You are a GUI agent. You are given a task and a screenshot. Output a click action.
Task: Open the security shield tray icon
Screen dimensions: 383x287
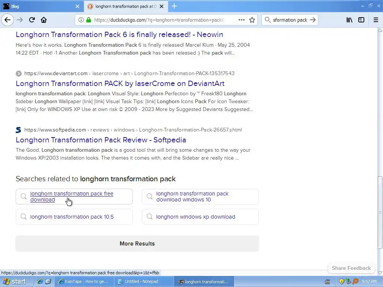pyautogui.click(x=341, y=282)
